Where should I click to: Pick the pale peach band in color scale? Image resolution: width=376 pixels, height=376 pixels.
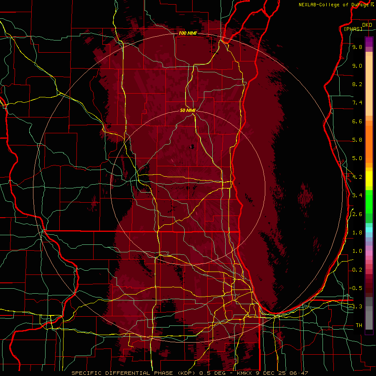click(x=369, y=86)
